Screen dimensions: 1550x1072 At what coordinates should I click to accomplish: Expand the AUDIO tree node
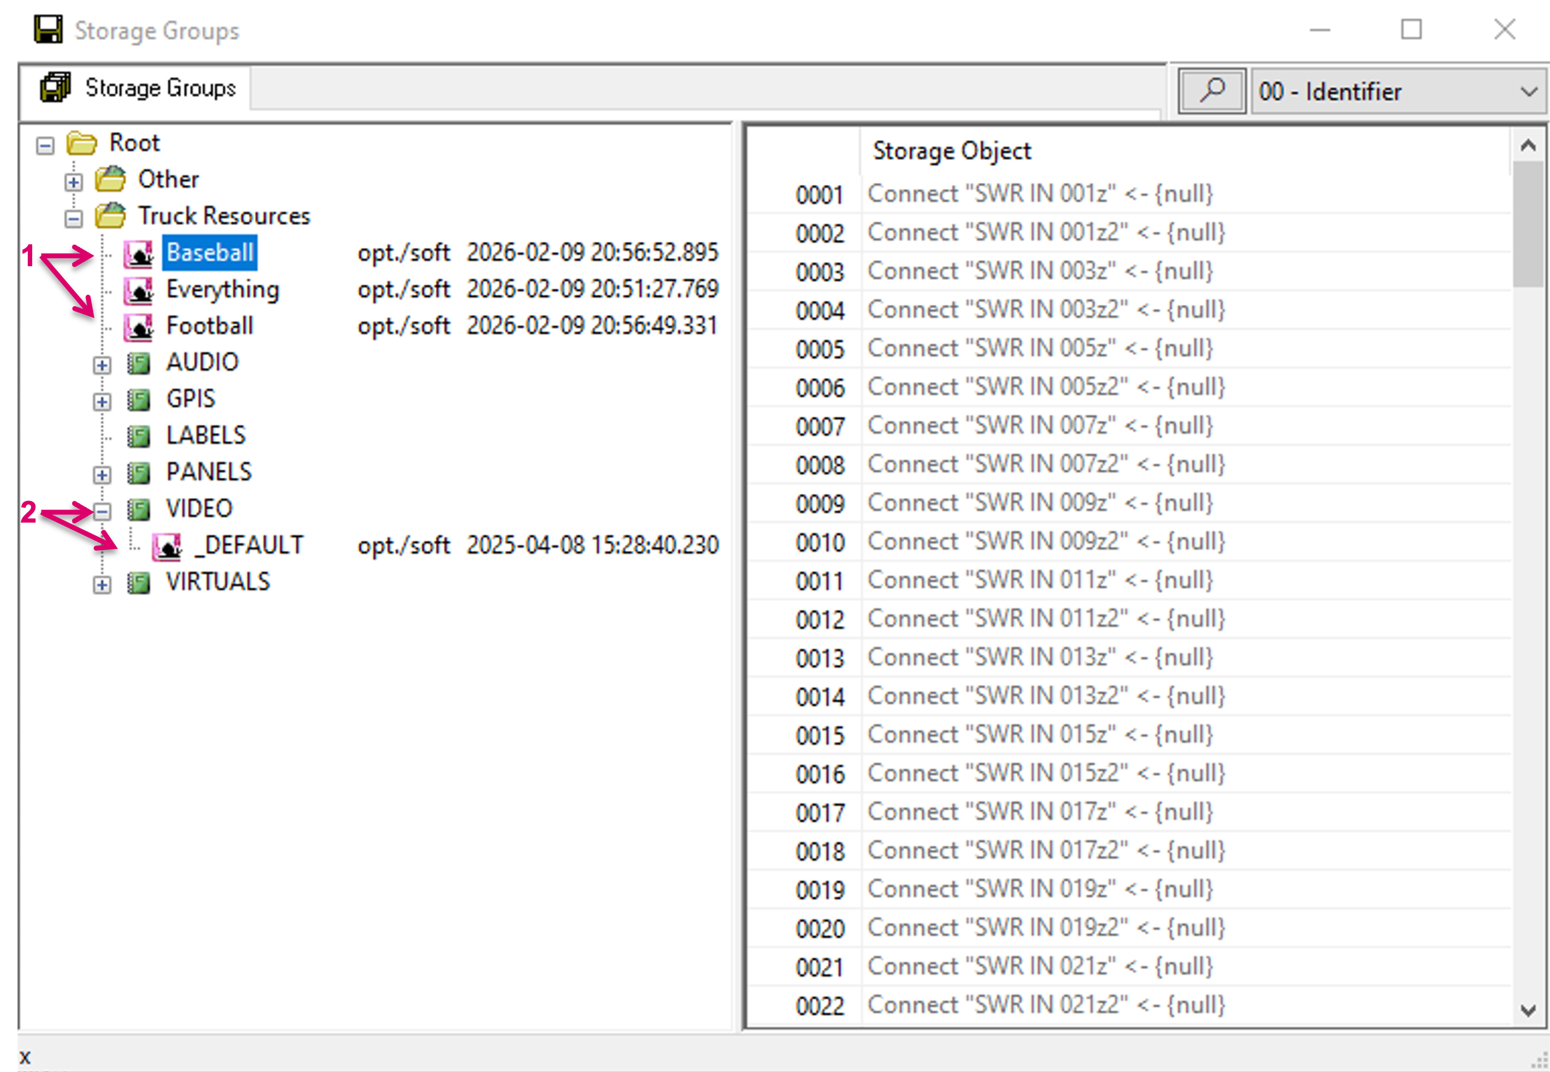pyautogui.click(x=102, y=365)
